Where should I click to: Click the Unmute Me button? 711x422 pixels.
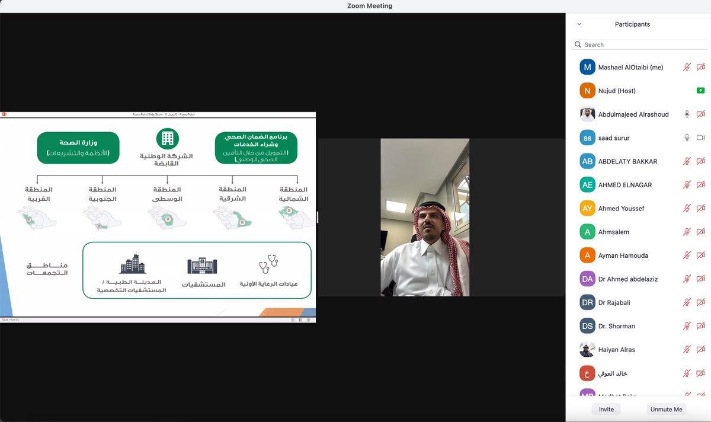point(667,410)
